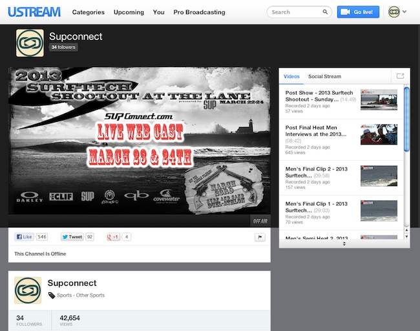
Task: Click the Google +1 button
Action: click(113, 237)
